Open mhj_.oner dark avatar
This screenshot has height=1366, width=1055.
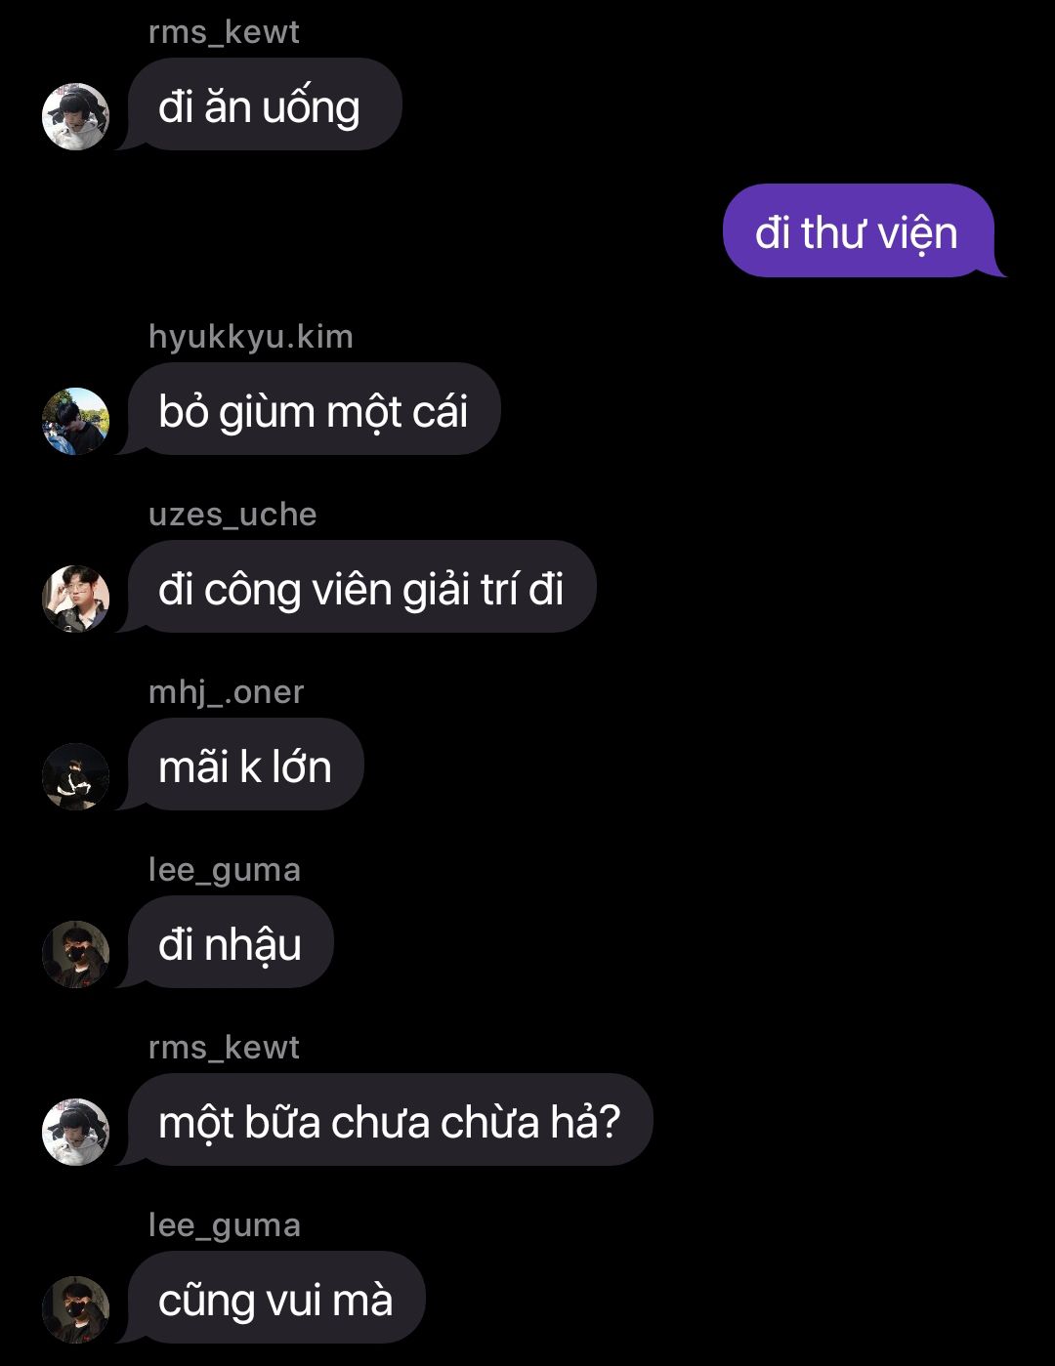point(75,776)
